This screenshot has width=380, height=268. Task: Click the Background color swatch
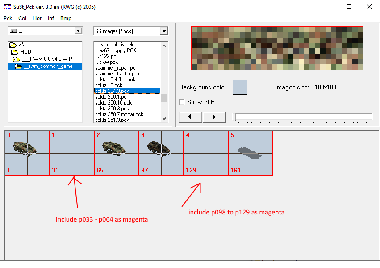click(x=240, y=87)
